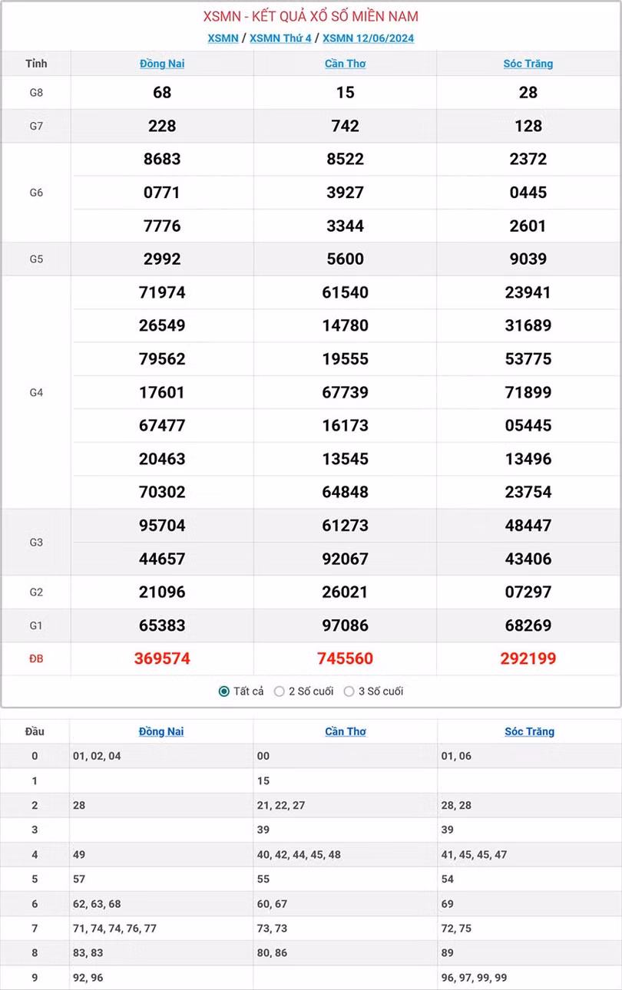
Task: Open the XSMN breadcrumb link
Action: (223, 38)
